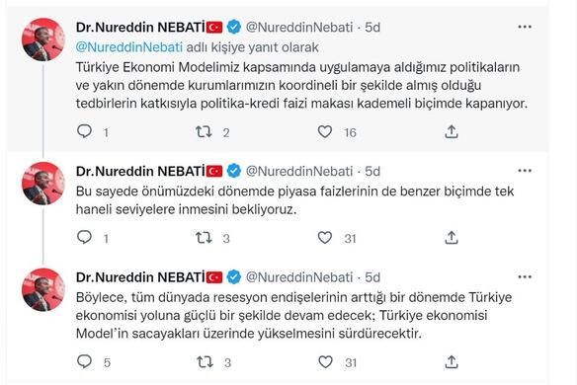Open the profile avatar on the second tweet

[43, 184]
